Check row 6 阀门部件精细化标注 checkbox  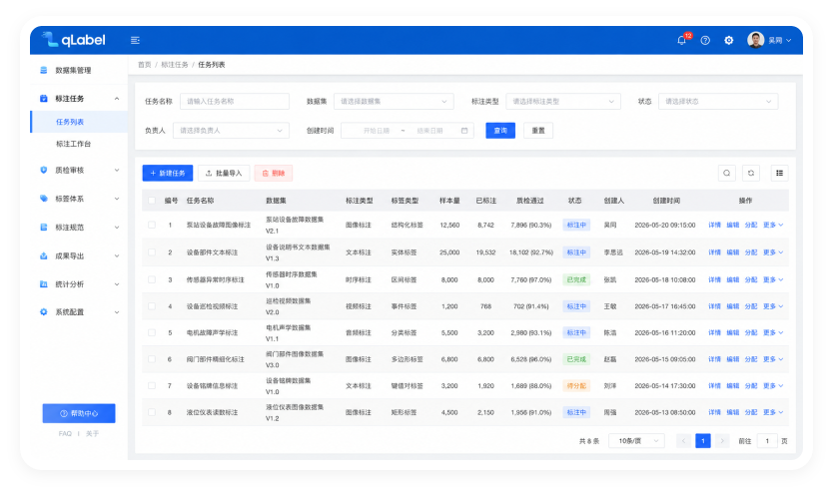pyautogui.click(x=152, y=359)
